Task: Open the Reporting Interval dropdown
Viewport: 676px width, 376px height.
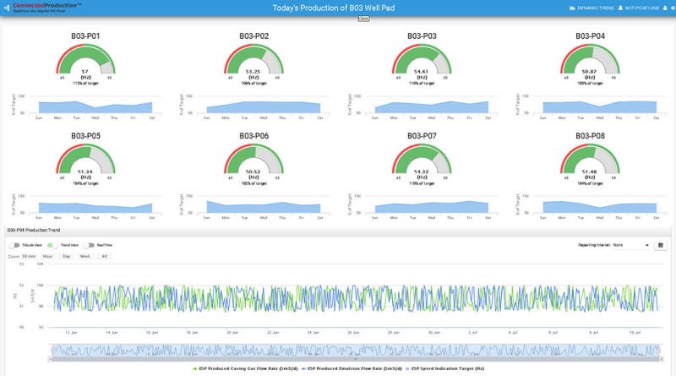Action: (630, 245)
